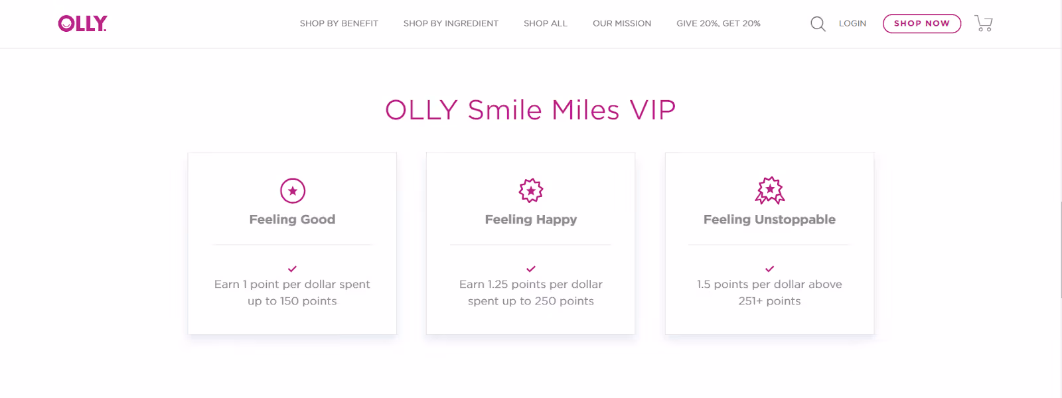Expand the SHOP ALL menu
Image resolution: width=1062 pixels, height=398 pixels.
545,23
